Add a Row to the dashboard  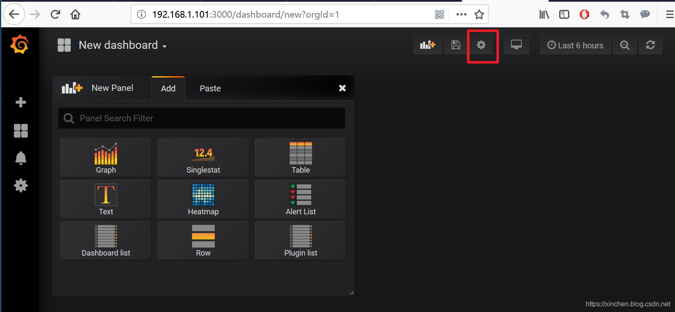click(203, 241)
